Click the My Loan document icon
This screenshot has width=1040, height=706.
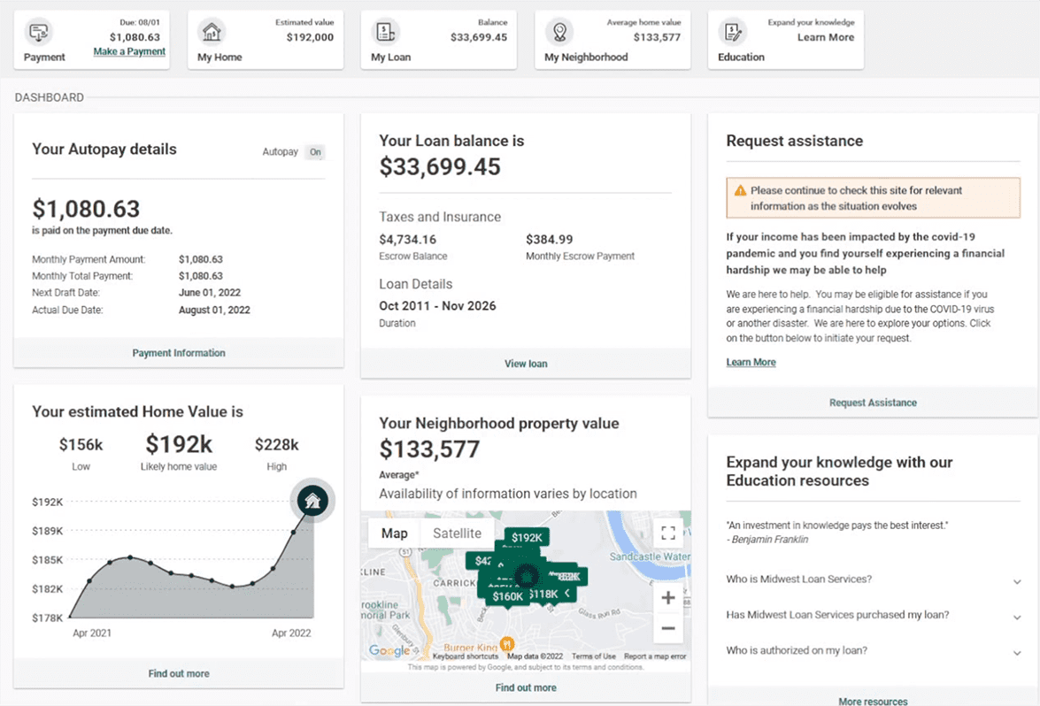click(386, 33)
